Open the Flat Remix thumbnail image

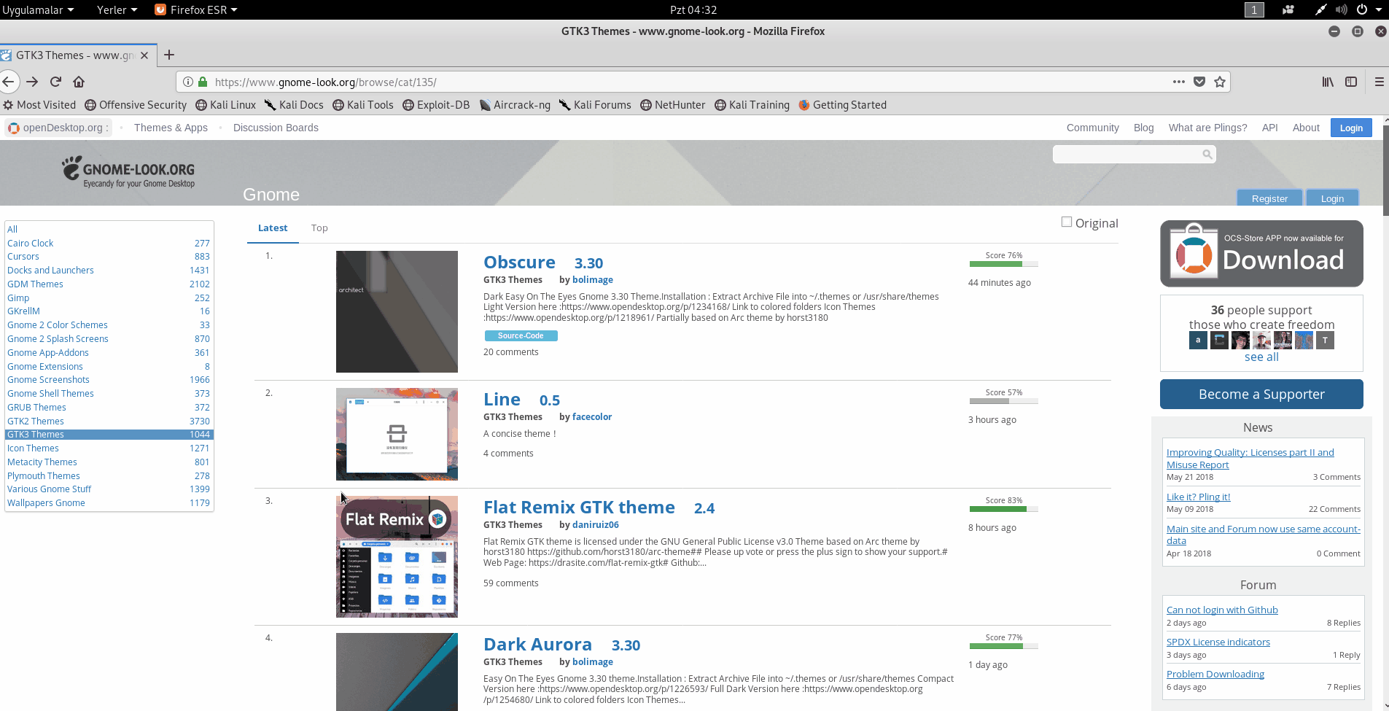[397, 556]
